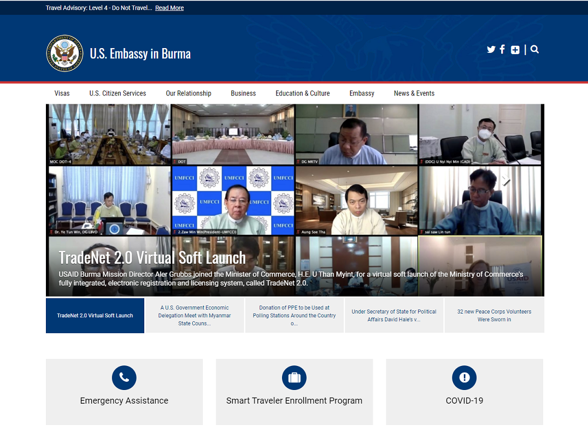588x437 pixels.
Task: Open the Smart Traveler Enrollment Program link
Action: [x=295, y=400]
